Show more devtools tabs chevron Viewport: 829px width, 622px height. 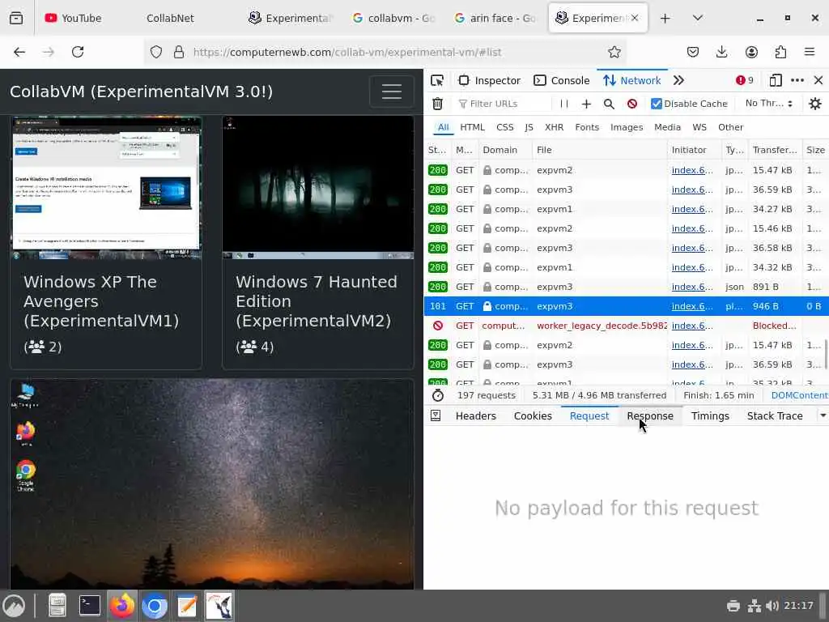click(x=679, y=80)
